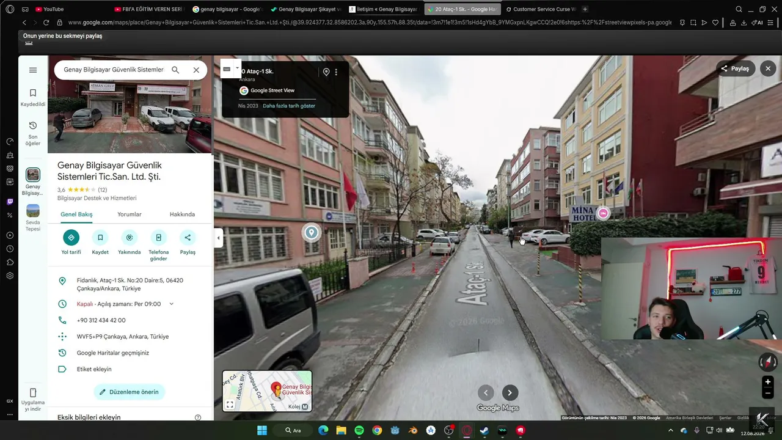Go to the next Street View image arrow
This screenshot has height=440, width=782.
pos(510,393)
